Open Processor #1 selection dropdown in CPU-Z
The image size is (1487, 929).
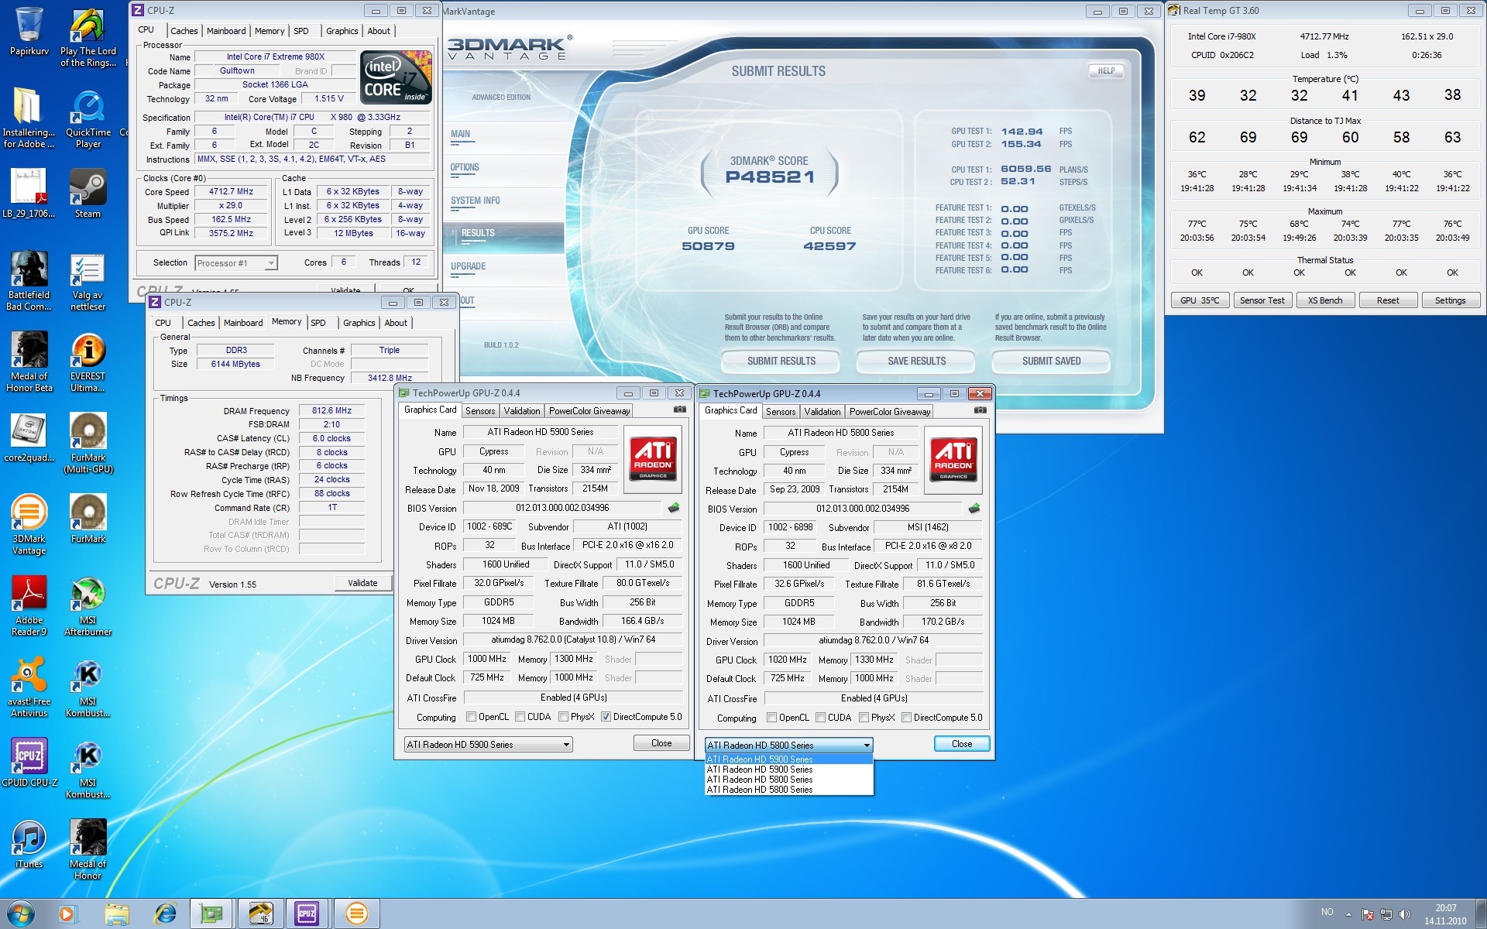pyautogui.click(x=236, y=263)
